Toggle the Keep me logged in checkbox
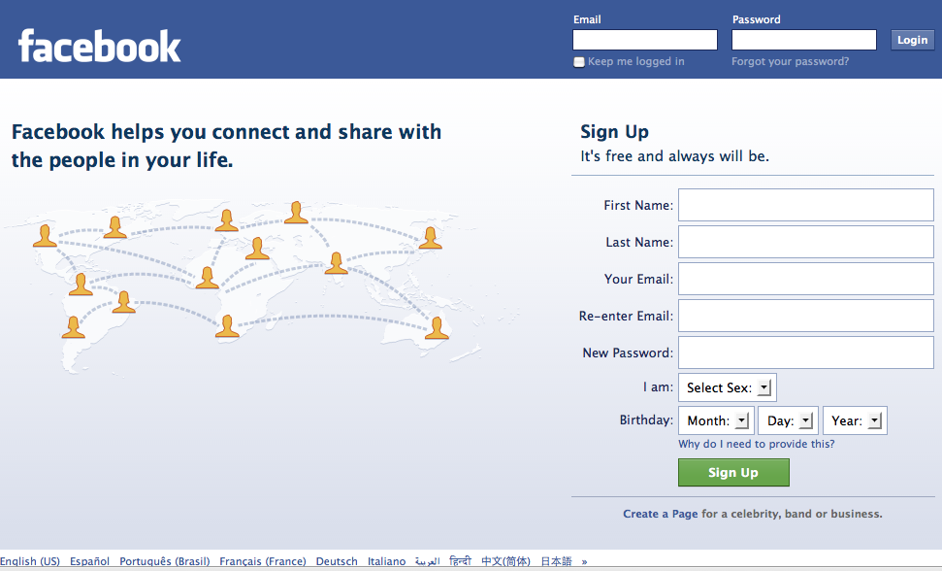This screenshot has width=942, height=571. tap(579, 62)
